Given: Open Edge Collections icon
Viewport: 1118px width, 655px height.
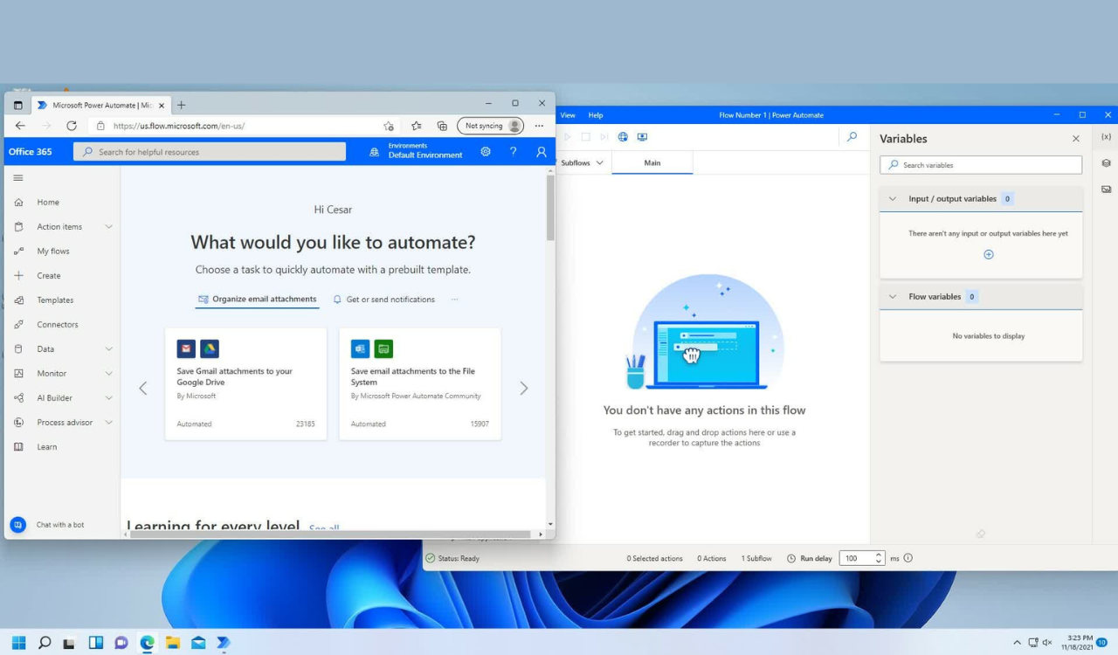Looking at the screenshot, I should coord(442,126).
